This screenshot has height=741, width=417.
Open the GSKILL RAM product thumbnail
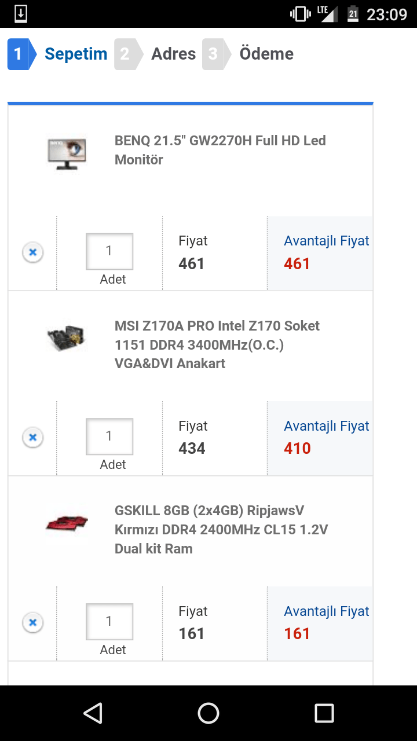(x=67, y=523)
